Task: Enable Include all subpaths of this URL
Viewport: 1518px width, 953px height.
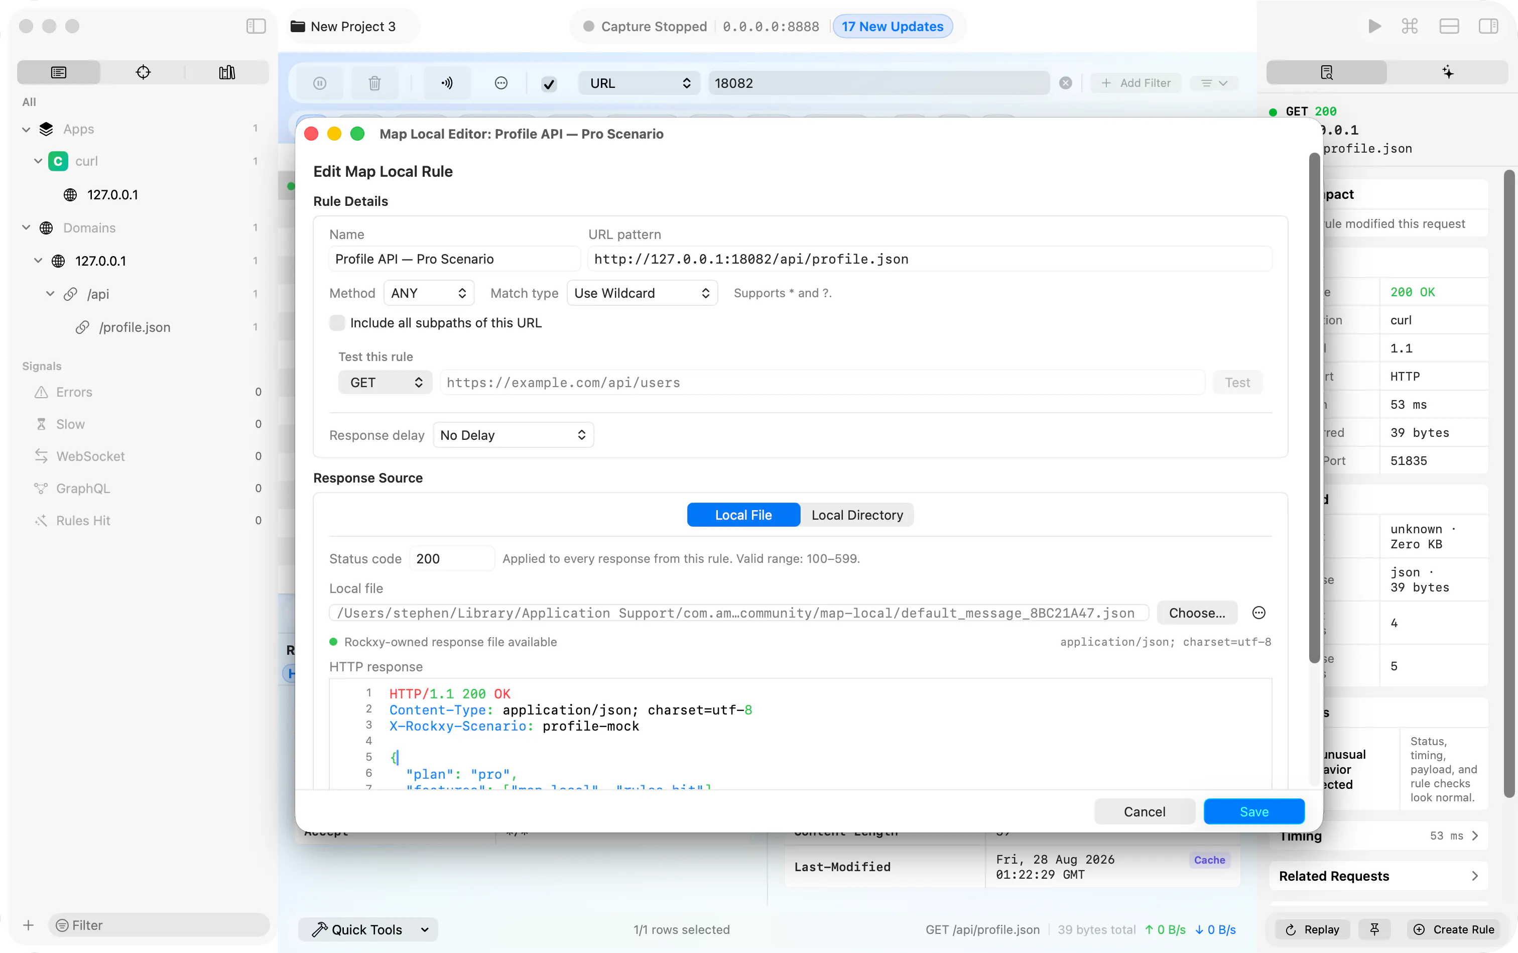Action: click(337, 323)
